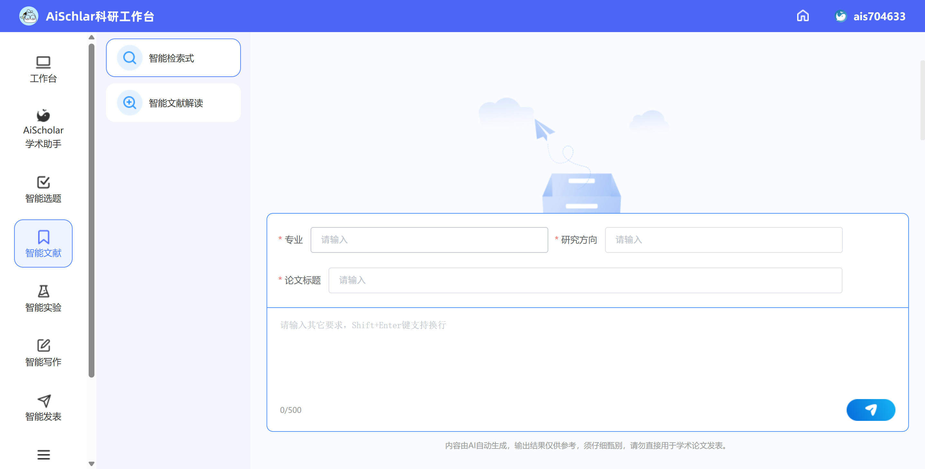This screenshot has width=925, height=469.
Task: Click the 智能选题 label text
Action: [43, 198]
